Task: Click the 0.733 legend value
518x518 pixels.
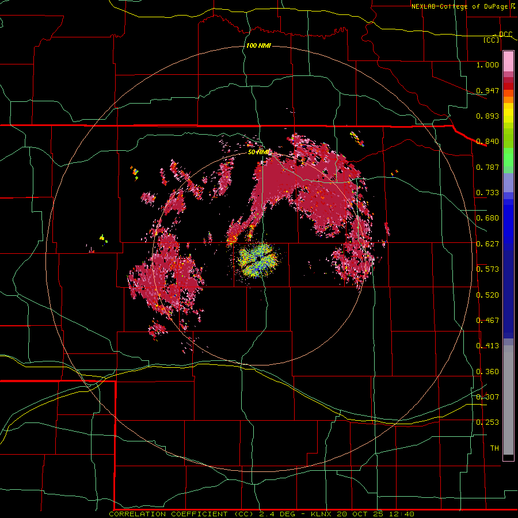Action: [487, 193]
